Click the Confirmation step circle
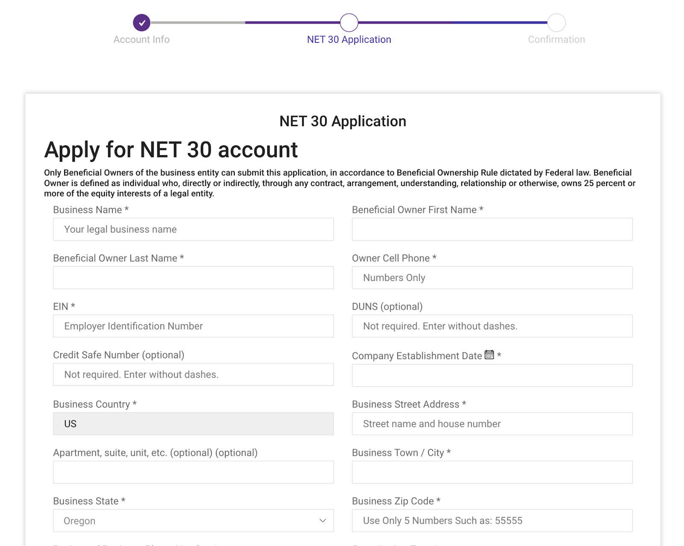 tap(557, 23)
